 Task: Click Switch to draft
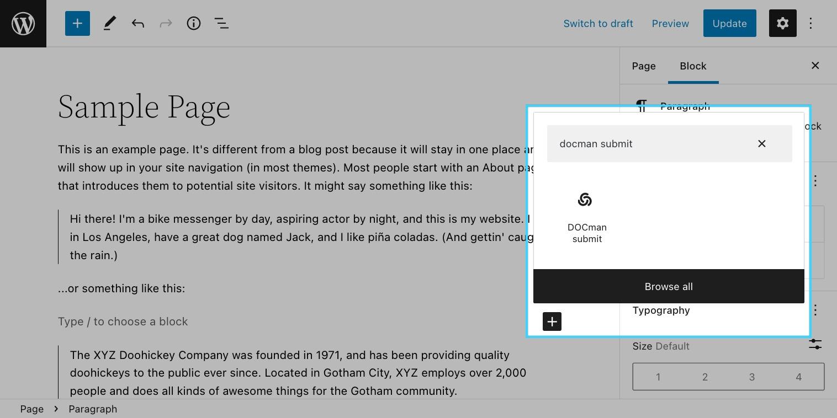[x=598, y=24]
